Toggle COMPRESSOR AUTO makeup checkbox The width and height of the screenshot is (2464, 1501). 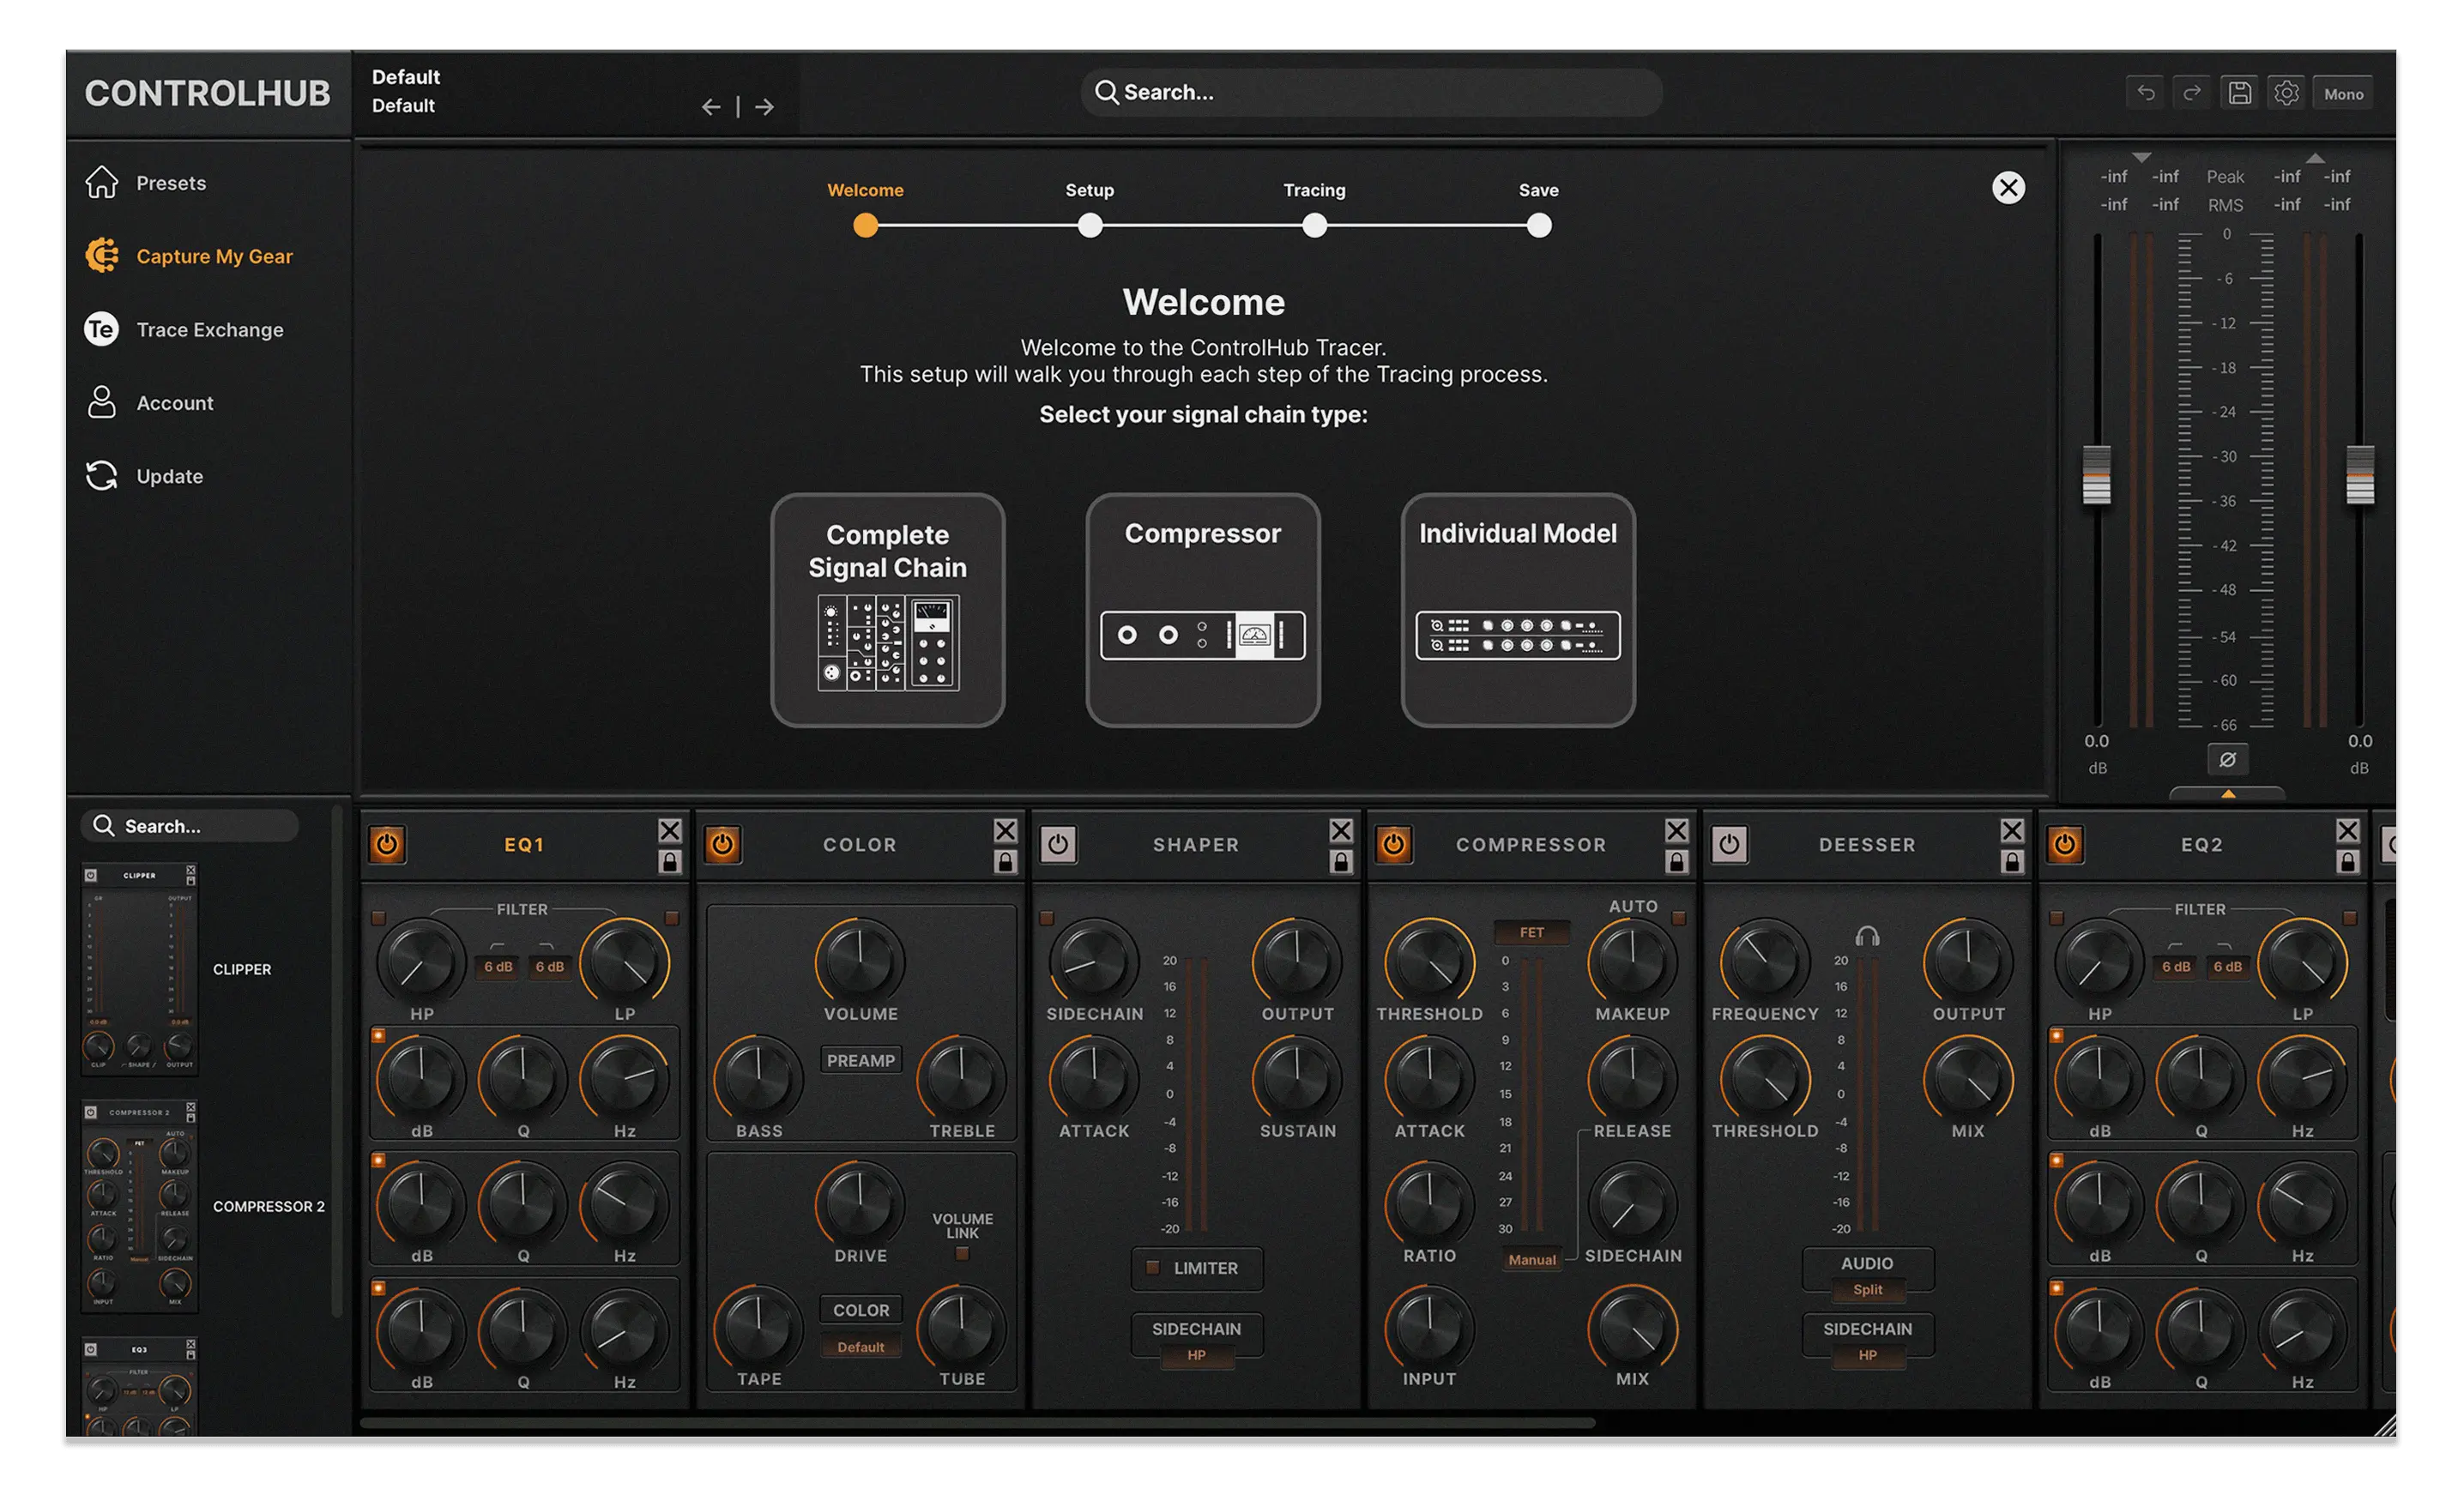(x=1679, y=918)
